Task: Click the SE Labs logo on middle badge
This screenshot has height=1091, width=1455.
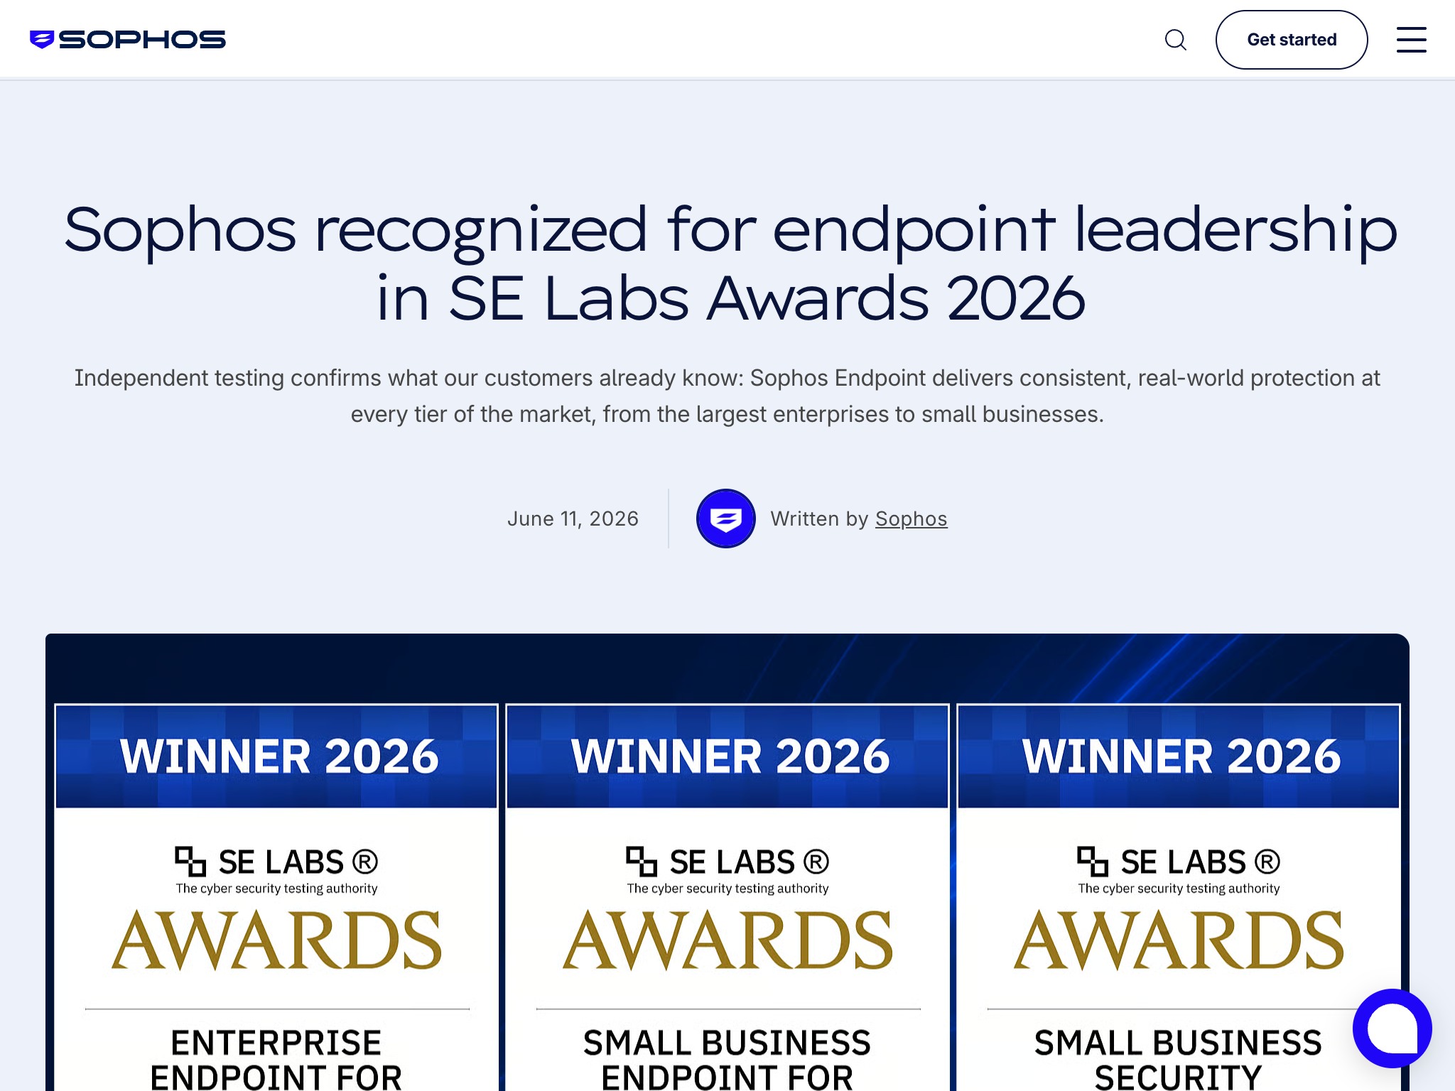Action: 727,869
